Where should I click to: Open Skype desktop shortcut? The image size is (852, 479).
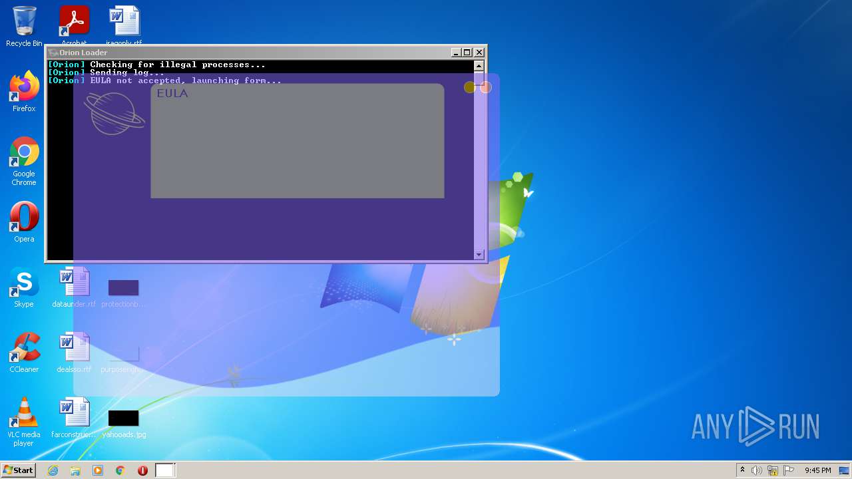point(24,287)
